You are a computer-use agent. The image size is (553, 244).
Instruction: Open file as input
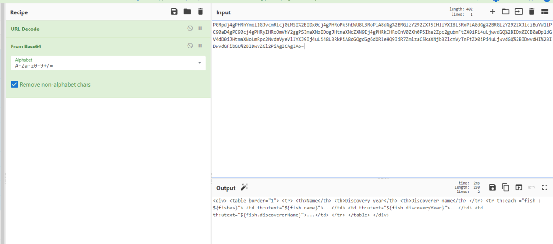(x=518, y=12)
